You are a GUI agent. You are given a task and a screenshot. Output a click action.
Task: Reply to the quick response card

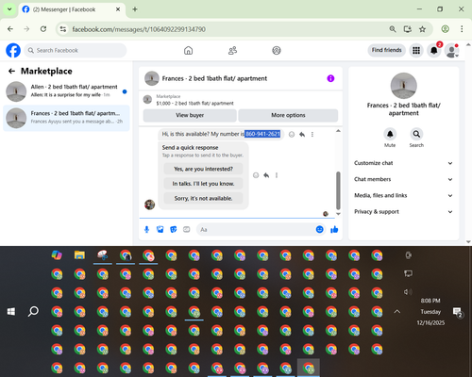point(266,175)
